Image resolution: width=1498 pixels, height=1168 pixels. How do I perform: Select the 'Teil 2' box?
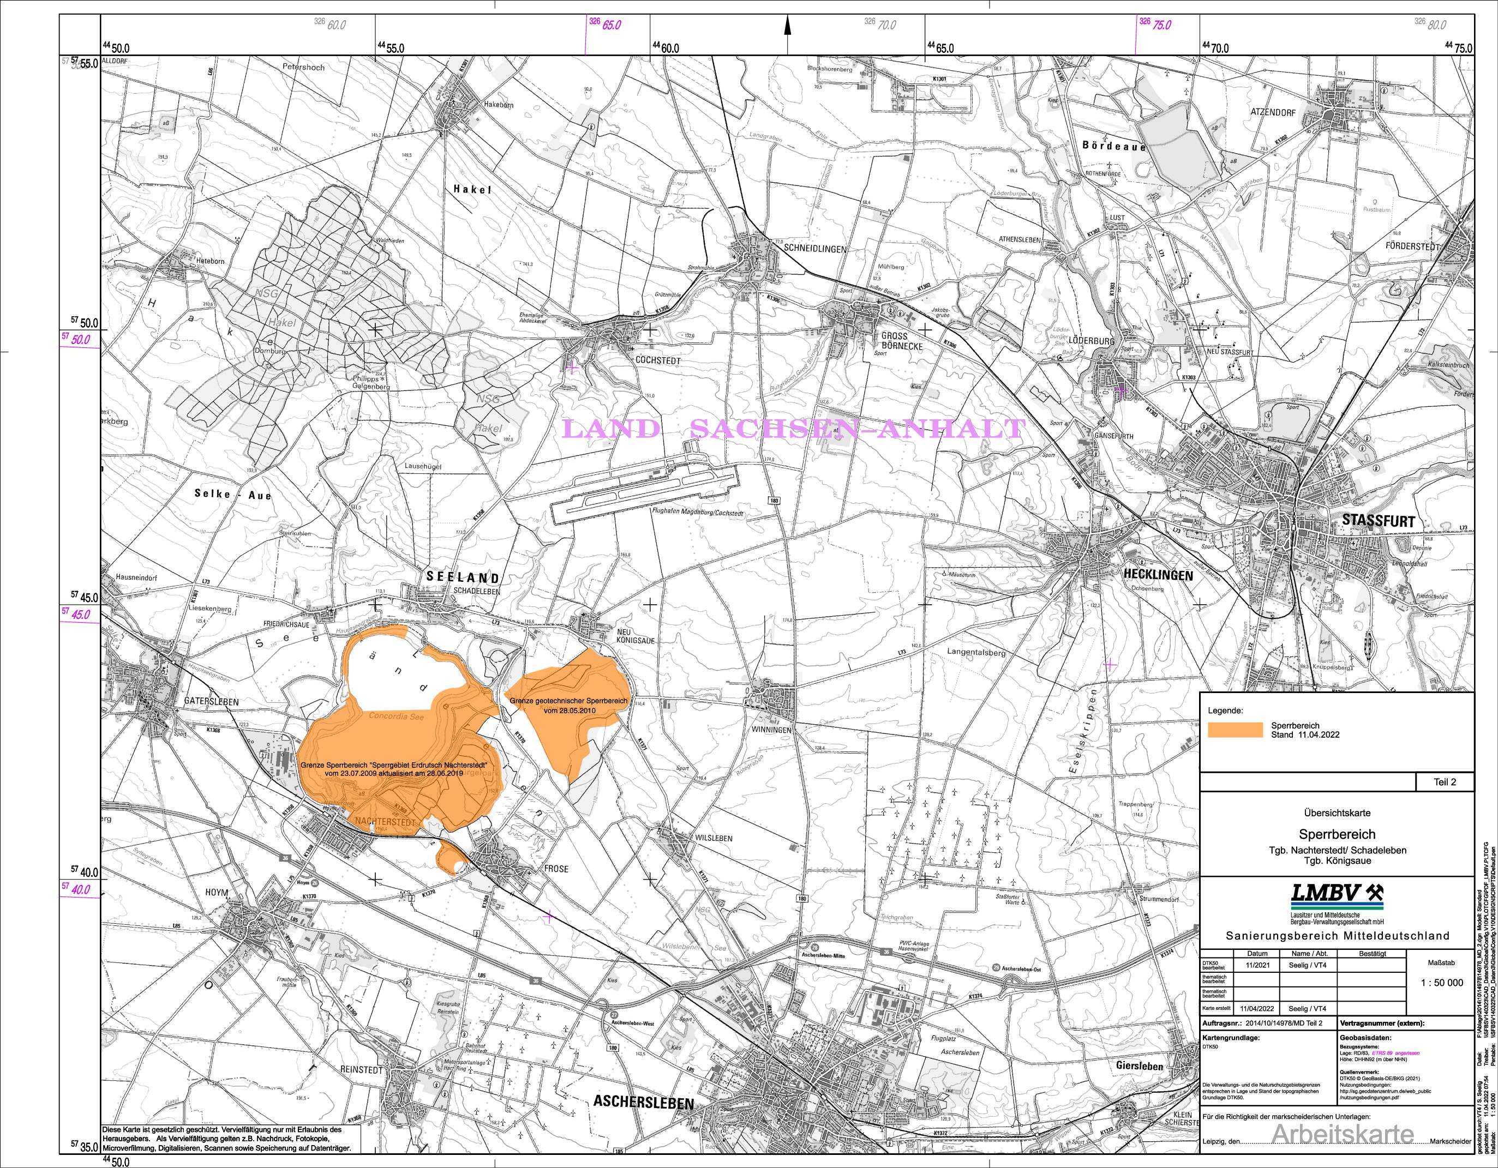1445,781
